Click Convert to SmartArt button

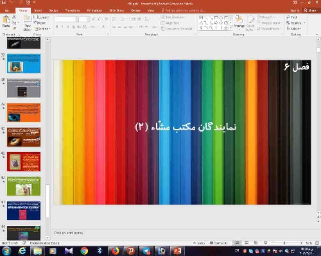[x=177, y=28]
